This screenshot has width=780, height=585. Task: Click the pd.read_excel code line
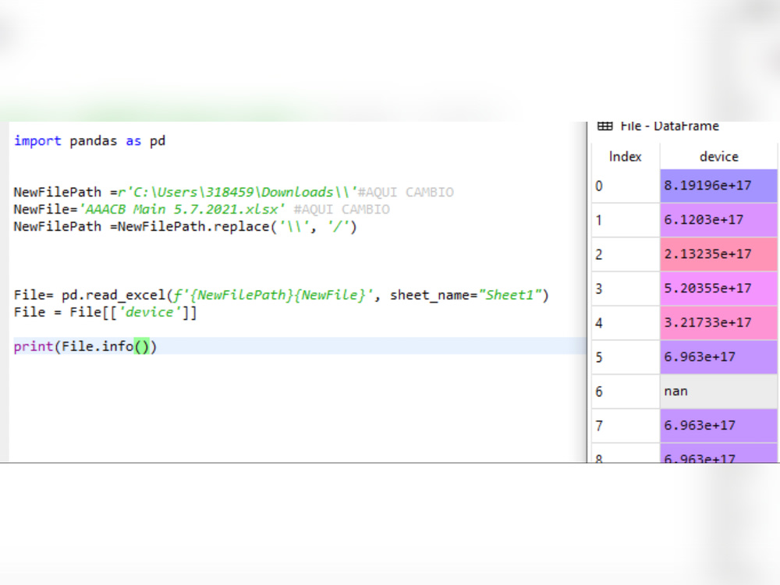(281, 296)
